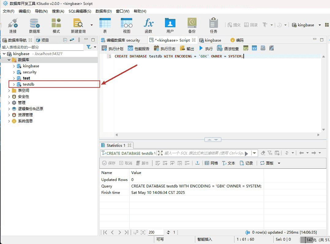This screenshot has width=330, height=244.
Task: Switch to the 项目 project tab
Action: (x=42, y=40)
